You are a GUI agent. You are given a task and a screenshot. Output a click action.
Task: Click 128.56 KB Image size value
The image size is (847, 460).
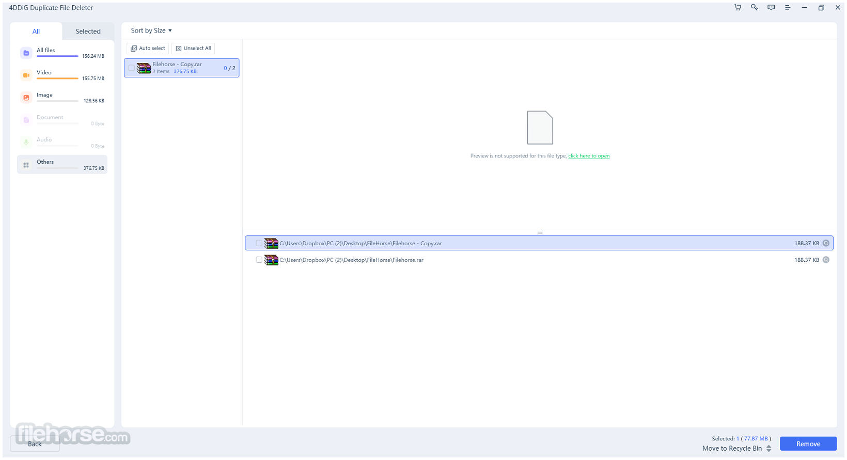coord(94,101)
